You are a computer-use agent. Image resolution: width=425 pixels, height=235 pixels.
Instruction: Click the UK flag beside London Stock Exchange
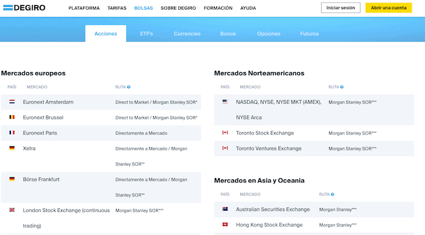(x=12, y=210)
